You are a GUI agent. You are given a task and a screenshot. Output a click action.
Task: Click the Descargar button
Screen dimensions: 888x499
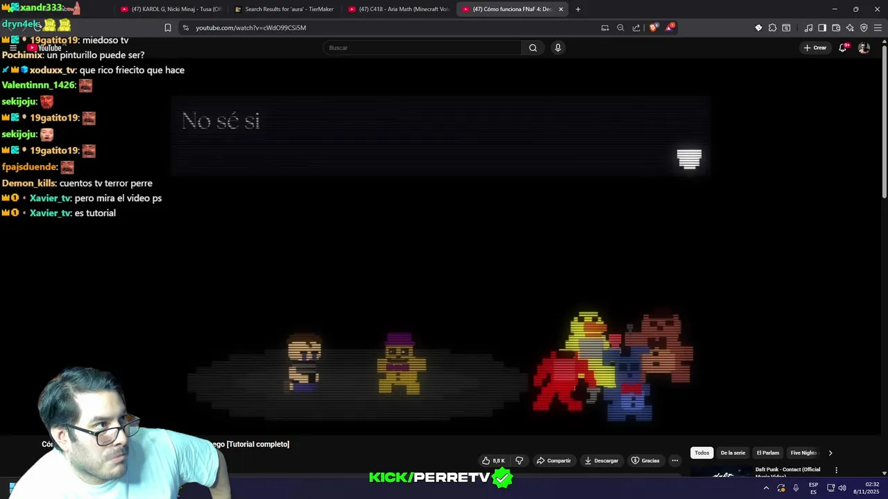[x=601, y=461]
